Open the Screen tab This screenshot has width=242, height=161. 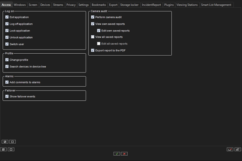click(33, 5)
